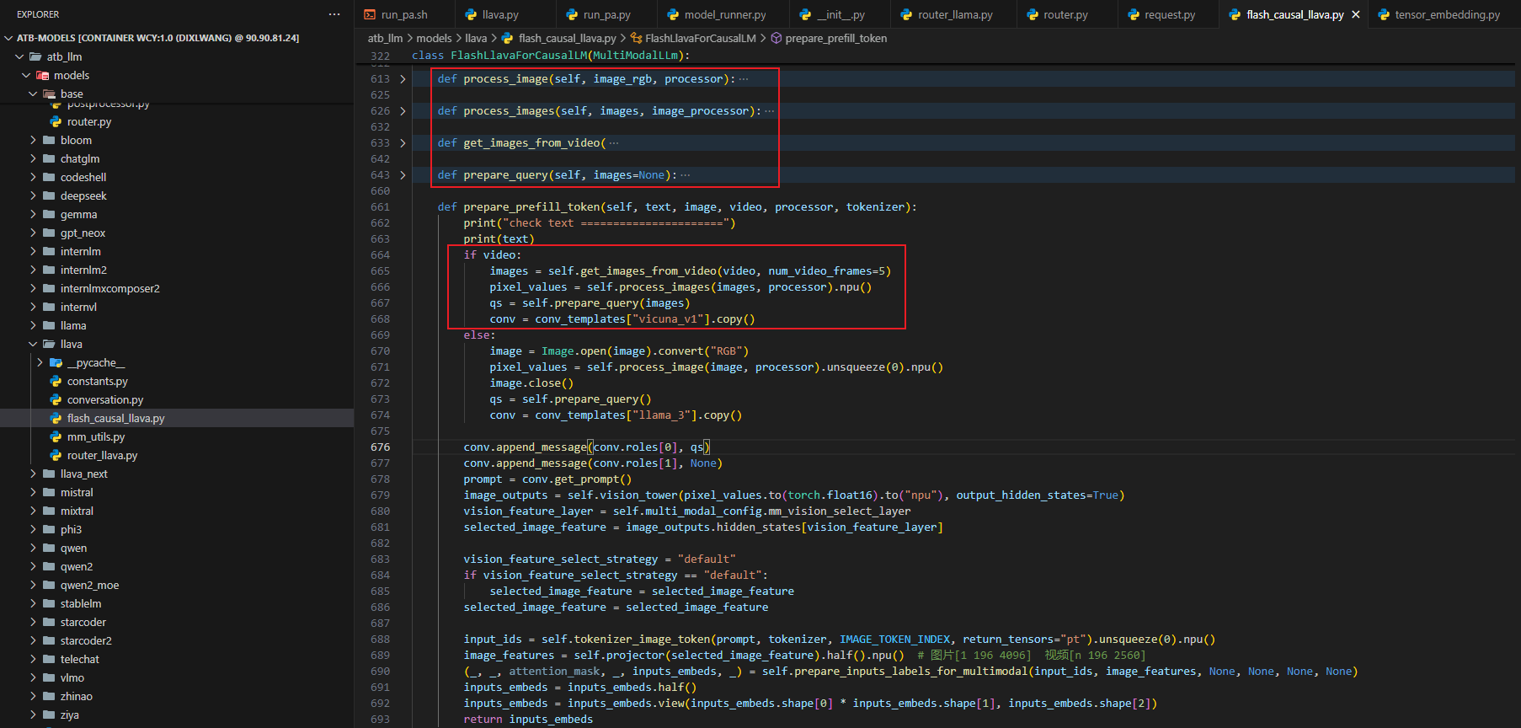Image resolution: width=1521 pixels, height=728 pixels.
Task: Click sticky class FlashLlavaForCausalLM header line
Action: pyautogui.click(x=550, y=56)
